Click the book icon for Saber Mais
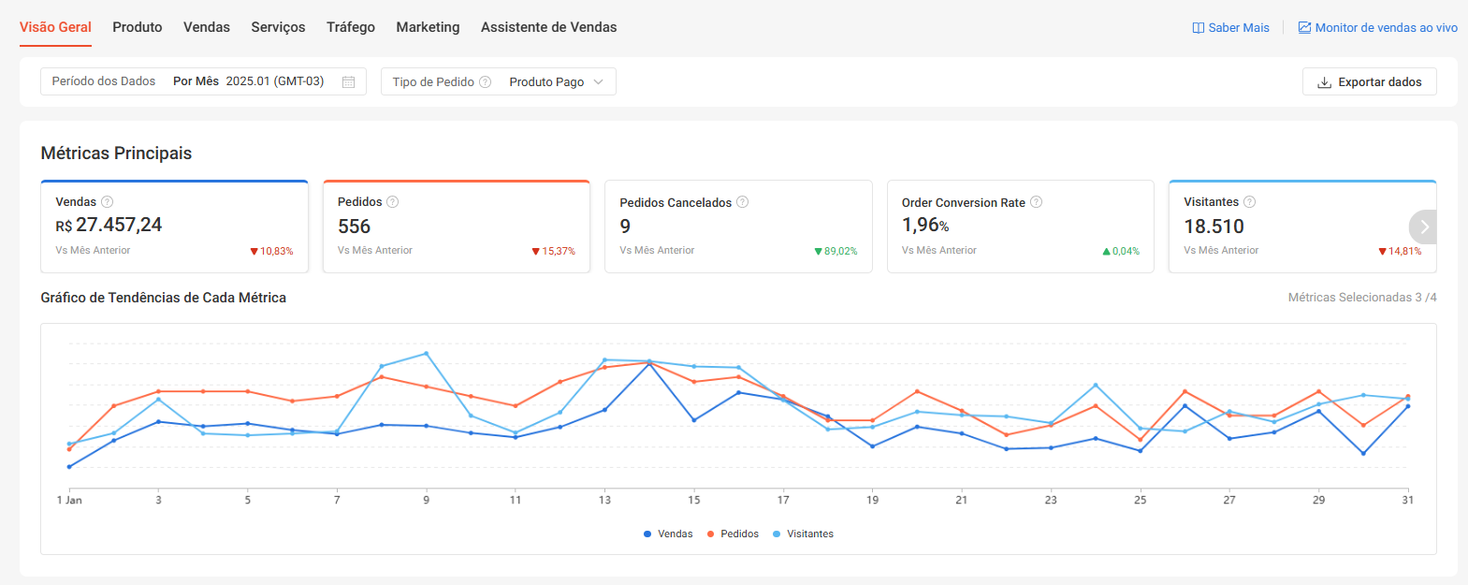1468x585 pixels. point(1199,28)
